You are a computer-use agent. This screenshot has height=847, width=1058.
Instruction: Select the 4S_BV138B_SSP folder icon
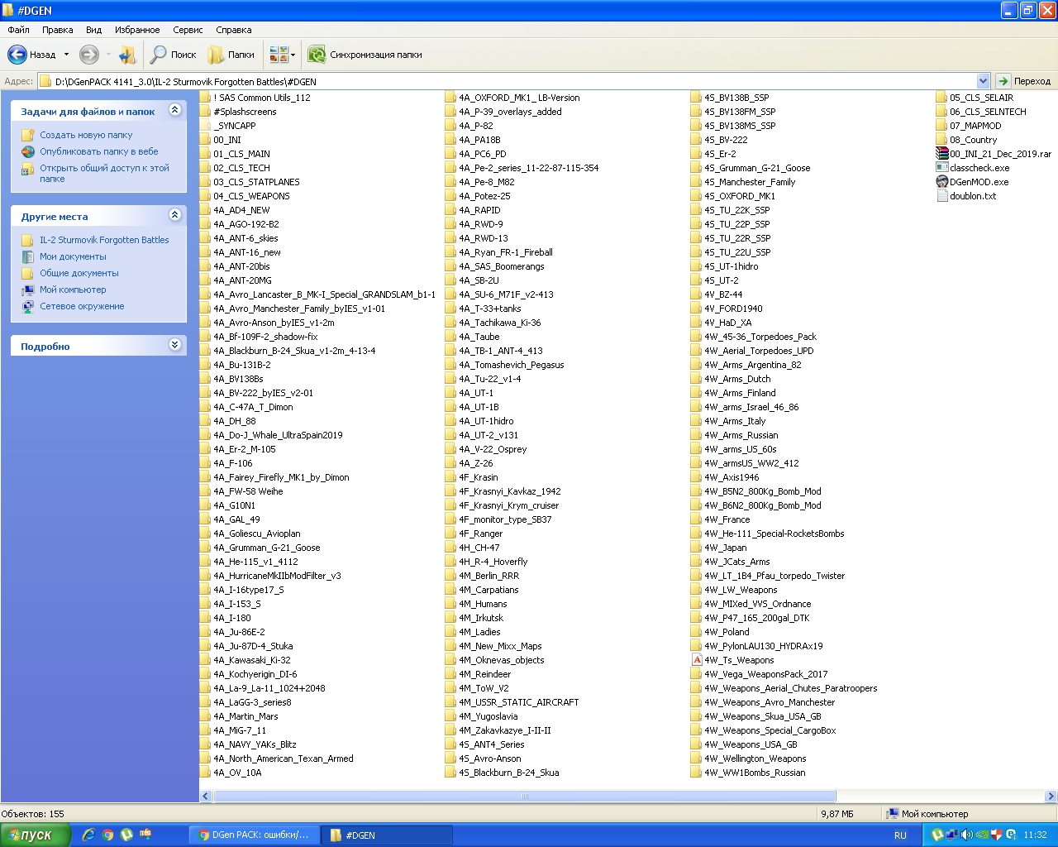click(x=697, y=98)
